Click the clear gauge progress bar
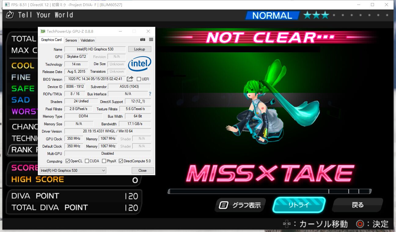Screen dimensions: 396x232 [269, 191]
